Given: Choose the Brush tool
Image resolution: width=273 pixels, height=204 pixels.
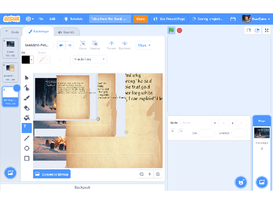Looking at the screenshot, I should pos(27,98).
